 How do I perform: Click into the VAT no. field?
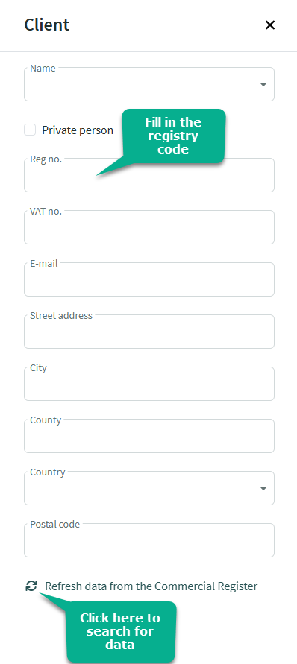(x=149, y=227)
